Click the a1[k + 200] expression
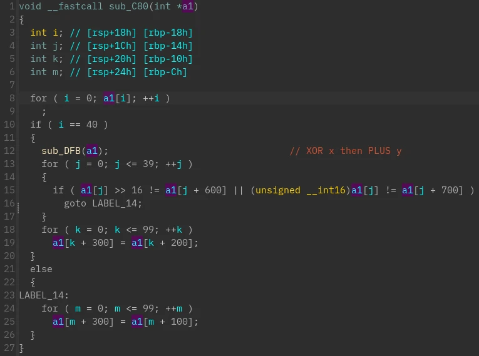This screenshot has width=479, height=356. tap(164, 243)
